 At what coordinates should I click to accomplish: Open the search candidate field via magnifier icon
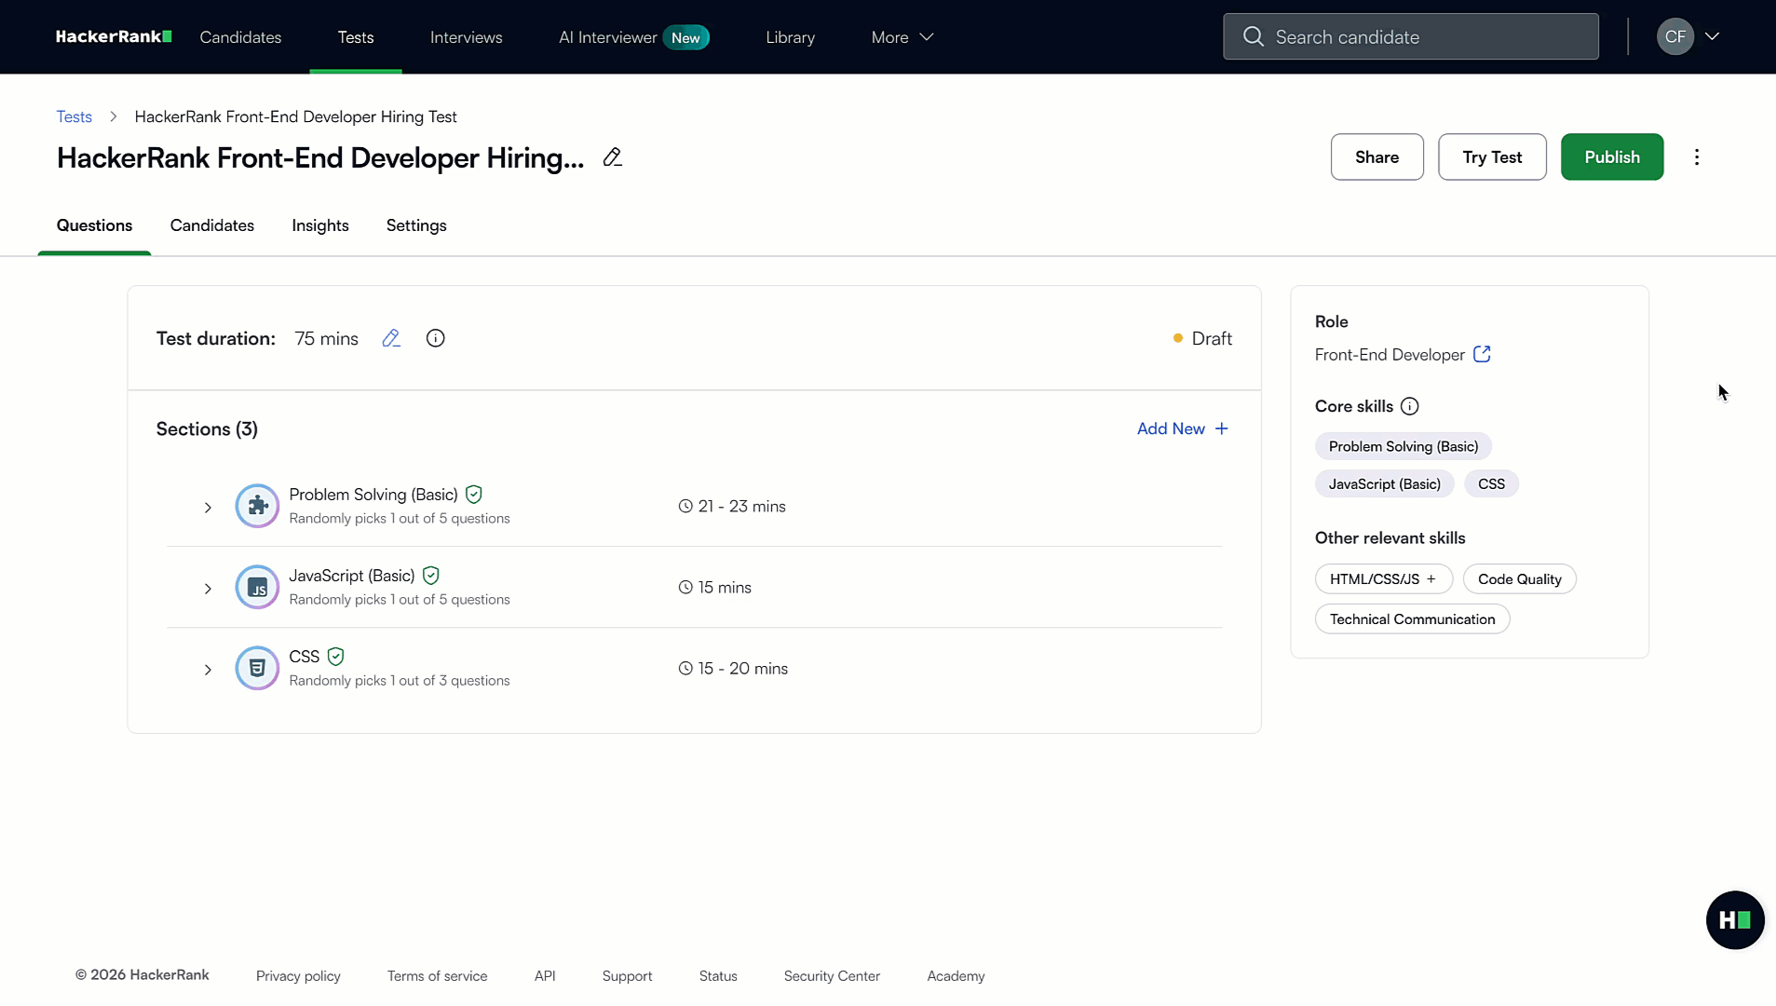pos(1254,36)
